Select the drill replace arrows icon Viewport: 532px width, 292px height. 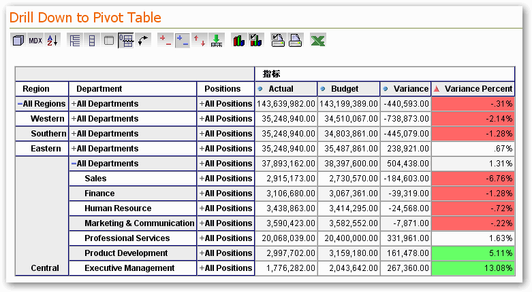coord(200,41)
